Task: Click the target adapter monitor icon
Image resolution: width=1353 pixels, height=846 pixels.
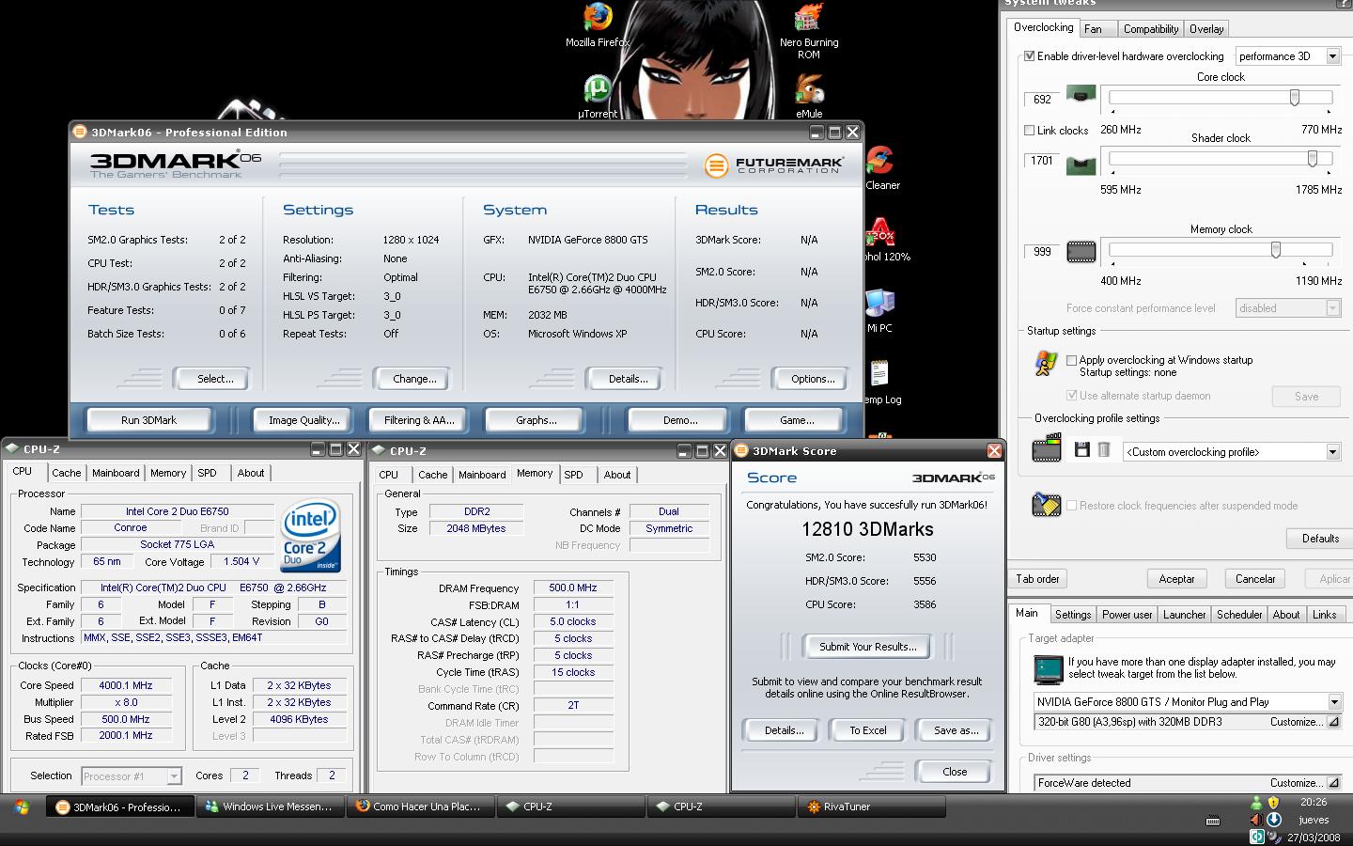Action: point(1048,669)
